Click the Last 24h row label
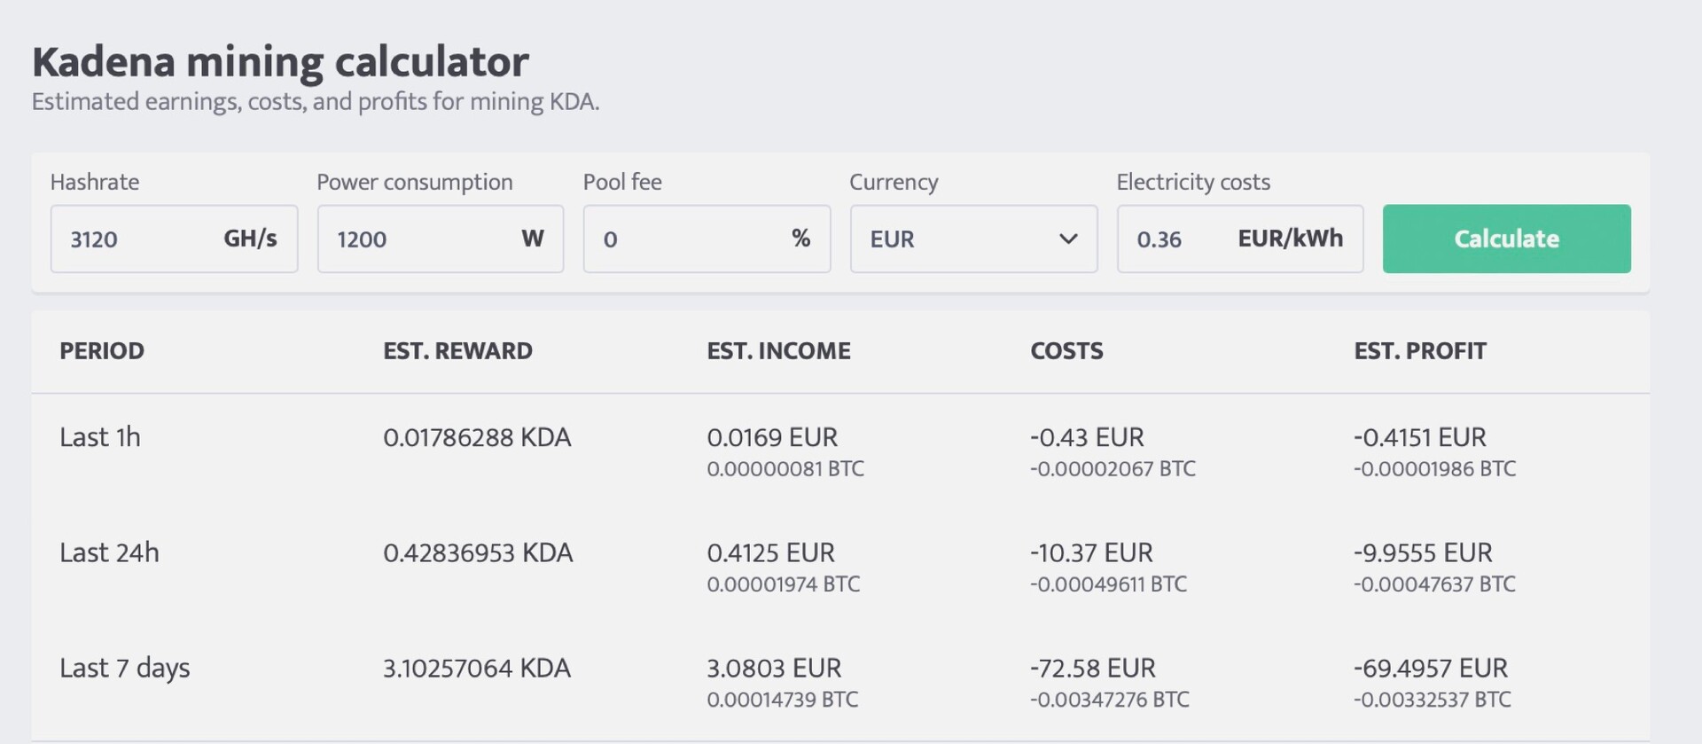1702x744 pixels. [109, 552]
